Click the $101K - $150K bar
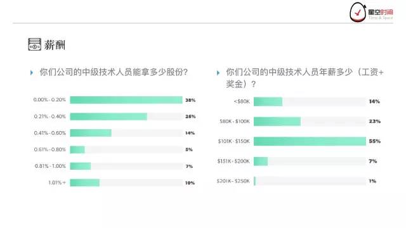This screenshot has width=406, height=228. click(310, 141)
